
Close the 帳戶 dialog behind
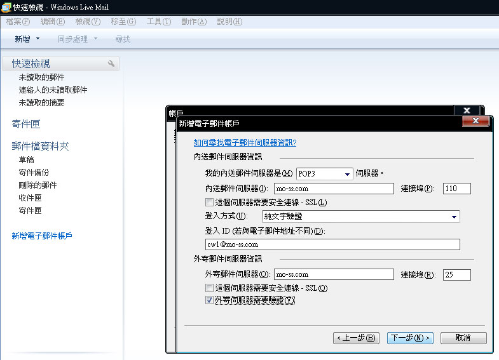pyautogui.click(x=467, y=110)
